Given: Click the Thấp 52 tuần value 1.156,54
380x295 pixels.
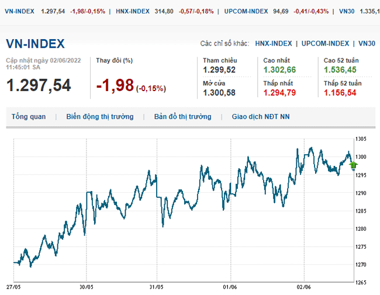Looking at the screenshot, I should click(x=340, y=92).
